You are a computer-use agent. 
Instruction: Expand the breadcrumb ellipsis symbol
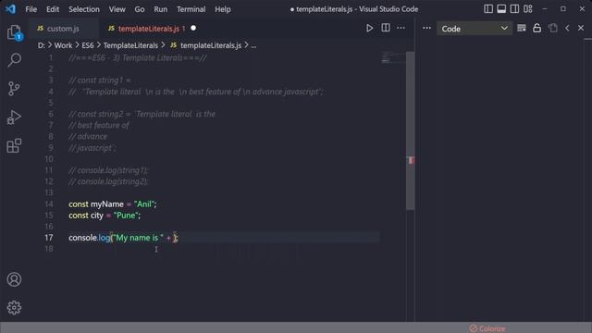point(253,46)
